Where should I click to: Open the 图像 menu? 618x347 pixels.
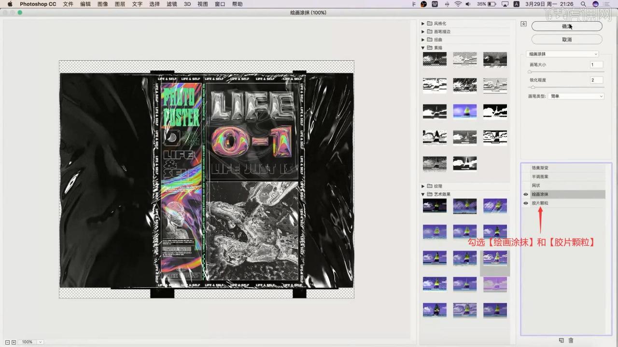[x=102, y=4]
